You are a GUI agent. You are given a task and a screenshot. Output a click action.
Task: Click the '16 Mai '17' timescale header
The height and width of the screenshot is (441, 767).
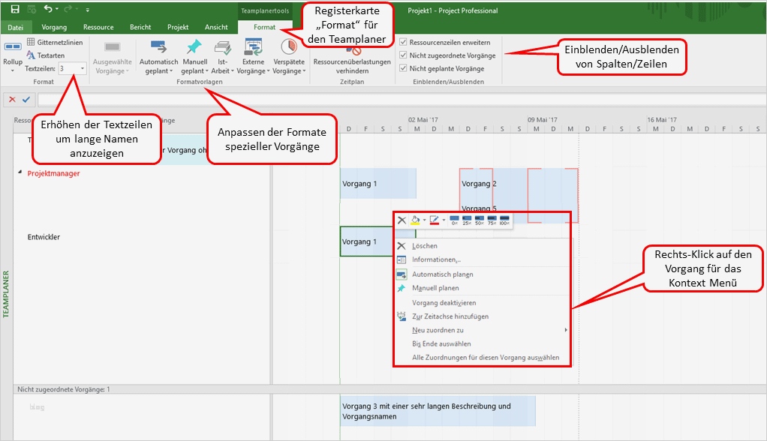pos(662,119)
